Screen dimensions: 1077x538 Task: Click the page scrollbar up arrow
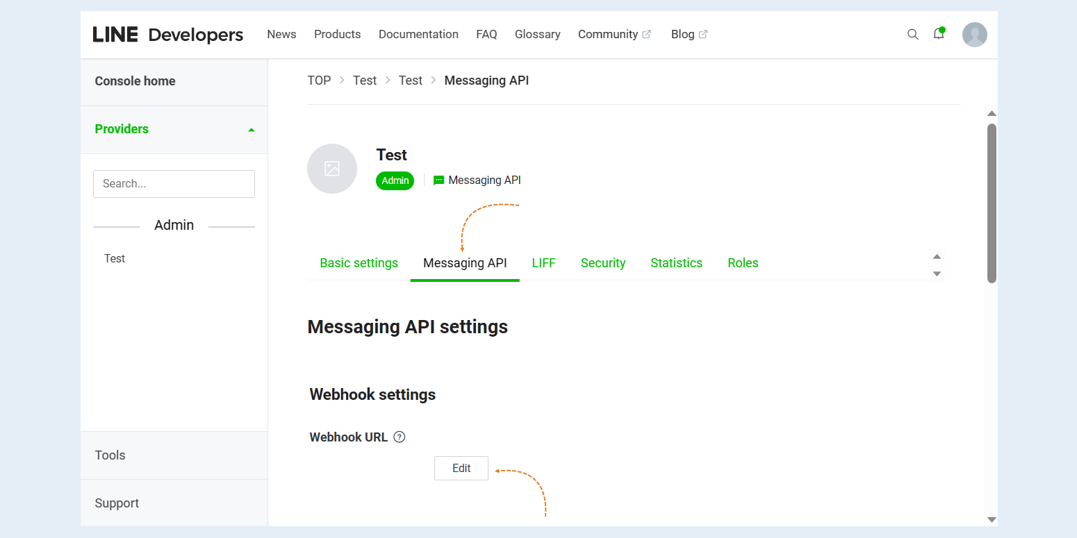tap(992, 113)
